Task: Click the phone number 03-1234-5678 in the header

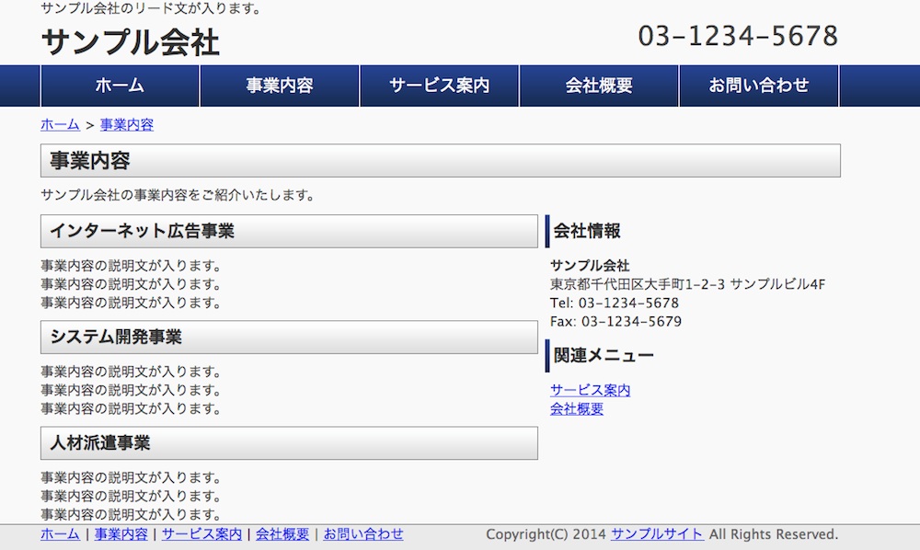Action: pos(738,36)
